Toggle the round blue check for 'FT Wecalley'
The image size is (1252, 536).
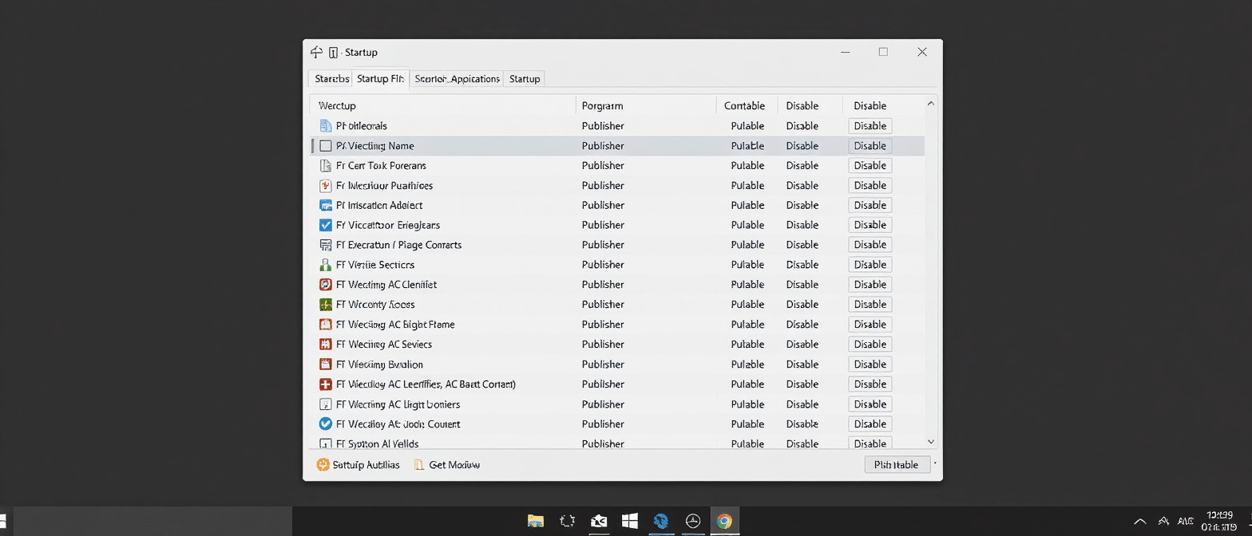click(x=325, y=424)
